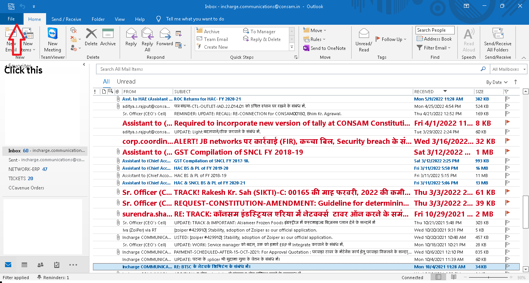Click the search magnifier icon
Viewport: 529px width, 283px height.
pos(483,69)
